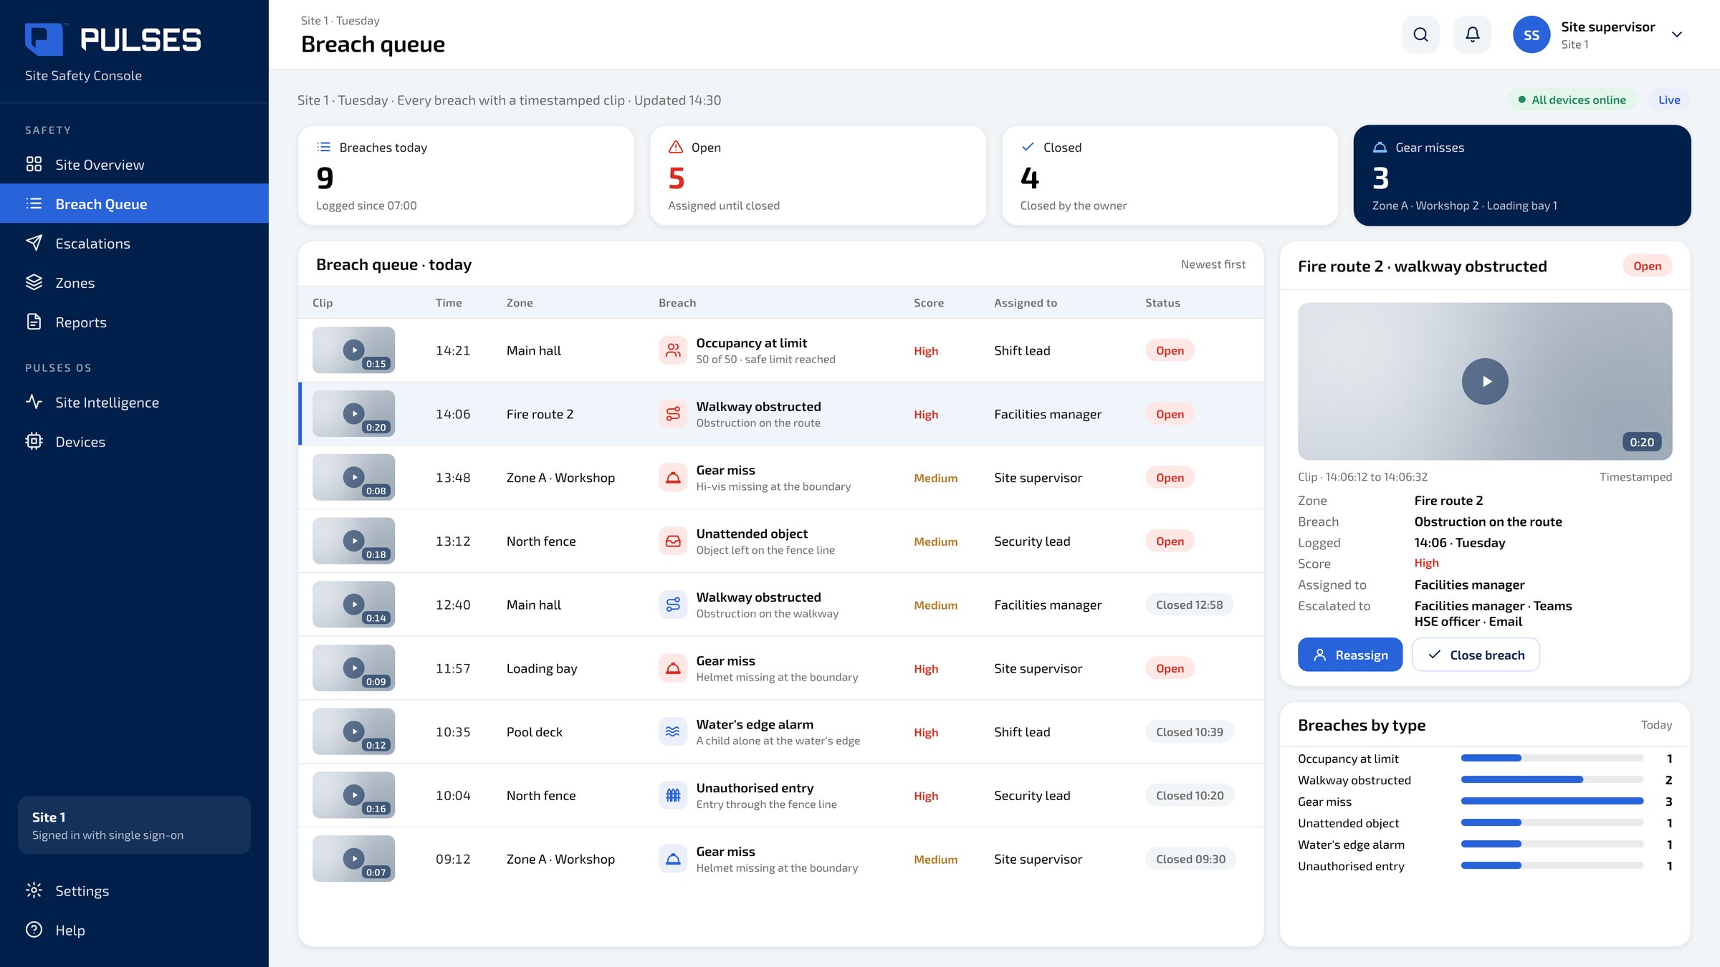Click the 13:48 Gear miss helmet icon
Viewport: 1720px width, 967px height.
coord(673,477)
